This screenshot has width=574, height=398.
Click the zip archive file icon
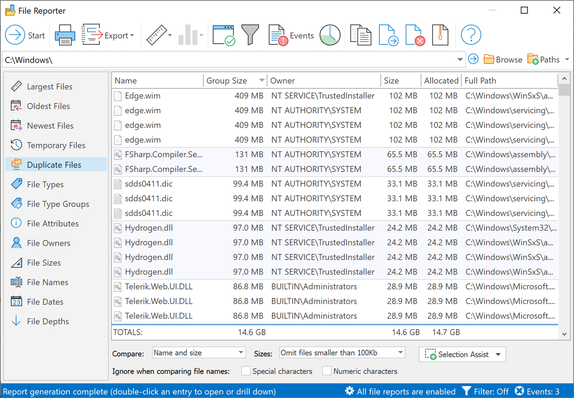click(x=441, y=35)
